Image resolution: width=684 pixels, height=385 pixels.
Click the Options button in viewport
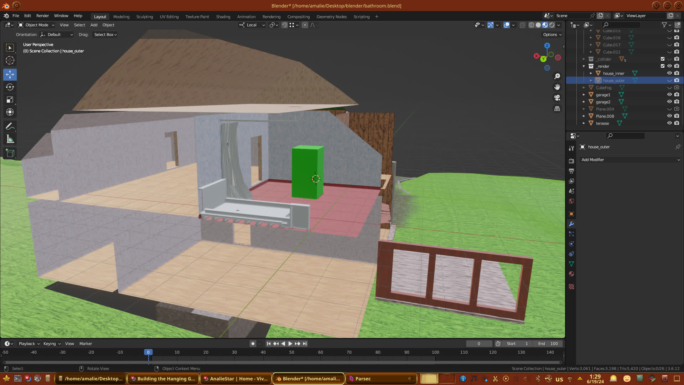[552, 35]
